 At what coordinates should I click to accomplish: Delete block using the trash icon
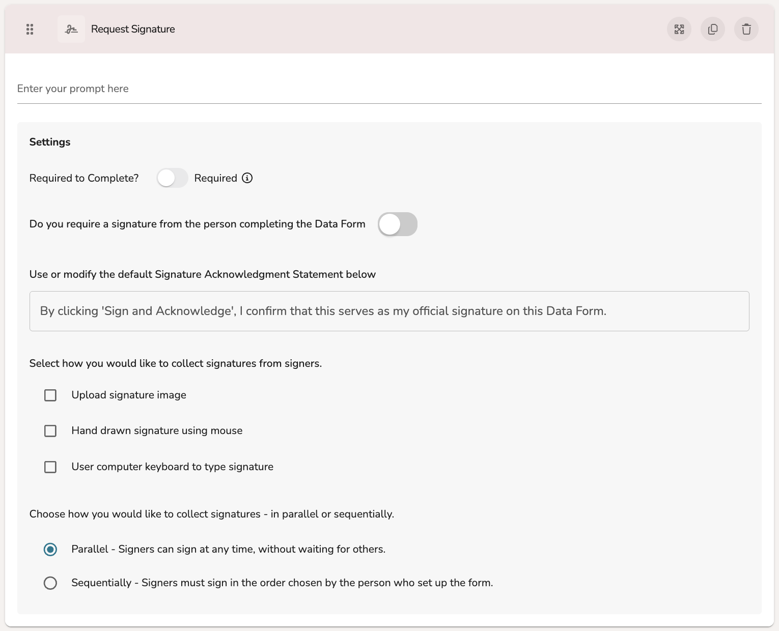click(x=746, y=29)
